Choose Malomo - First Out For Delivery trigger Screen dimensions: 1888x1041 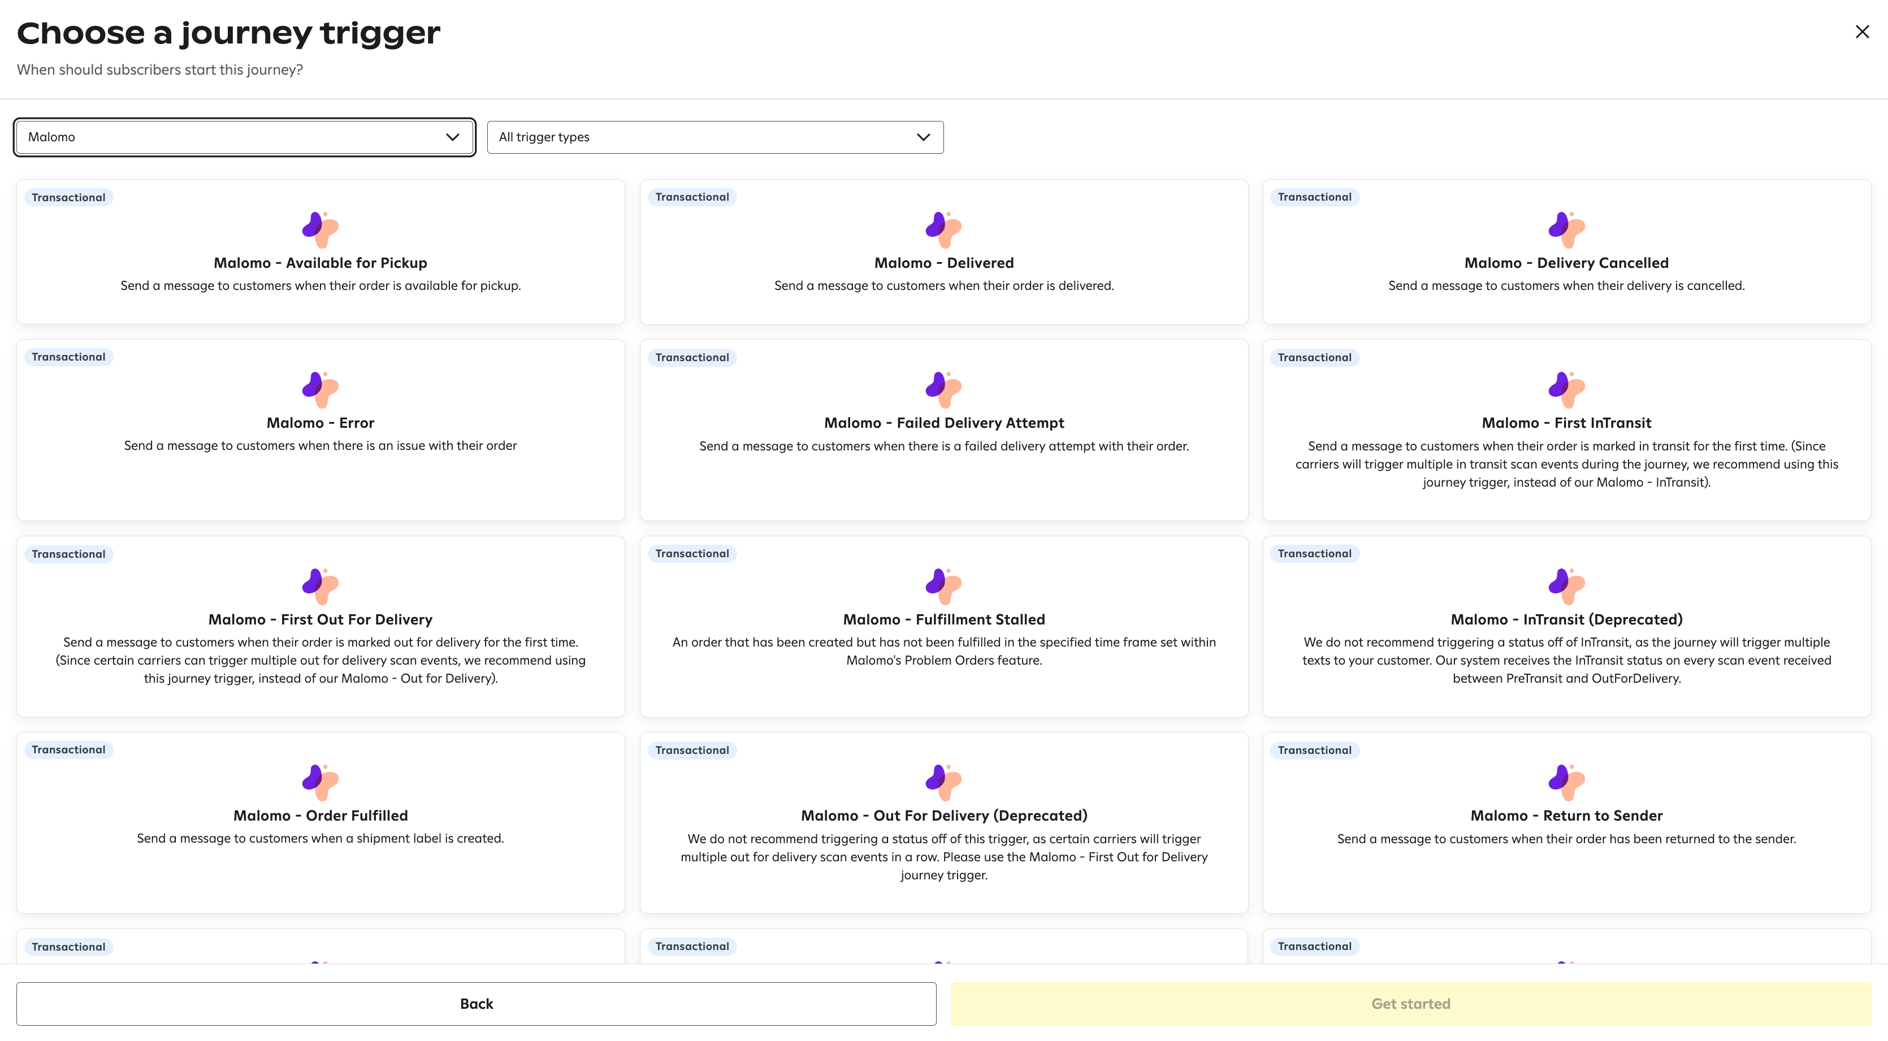pos(321,619)
